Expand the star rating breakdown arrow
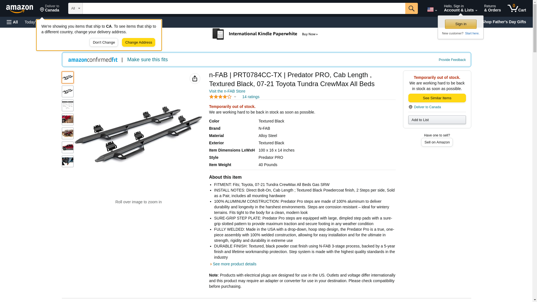The image size is (537, 302). [x=235, y=97]
